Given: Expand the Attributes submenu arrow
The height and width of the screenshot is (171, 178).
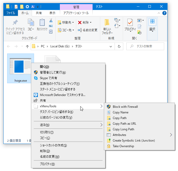Looking at the screenshot, I should tap(171, 135).
